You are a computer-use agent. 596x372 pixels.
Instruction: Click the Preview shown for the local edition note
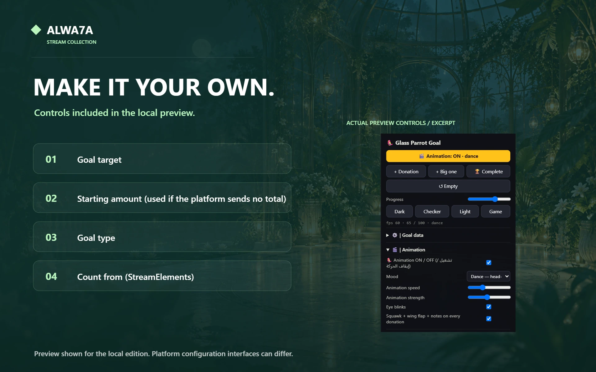164,354
